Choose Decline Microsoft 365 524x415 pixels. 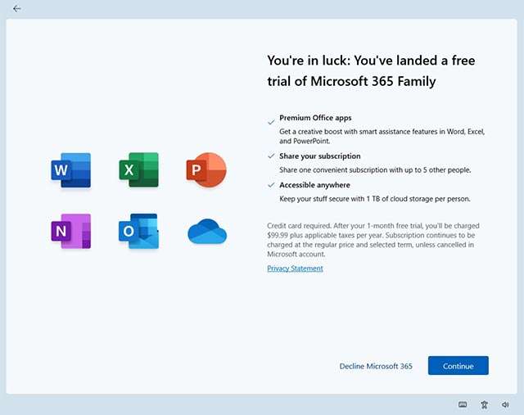click(376, 366)
